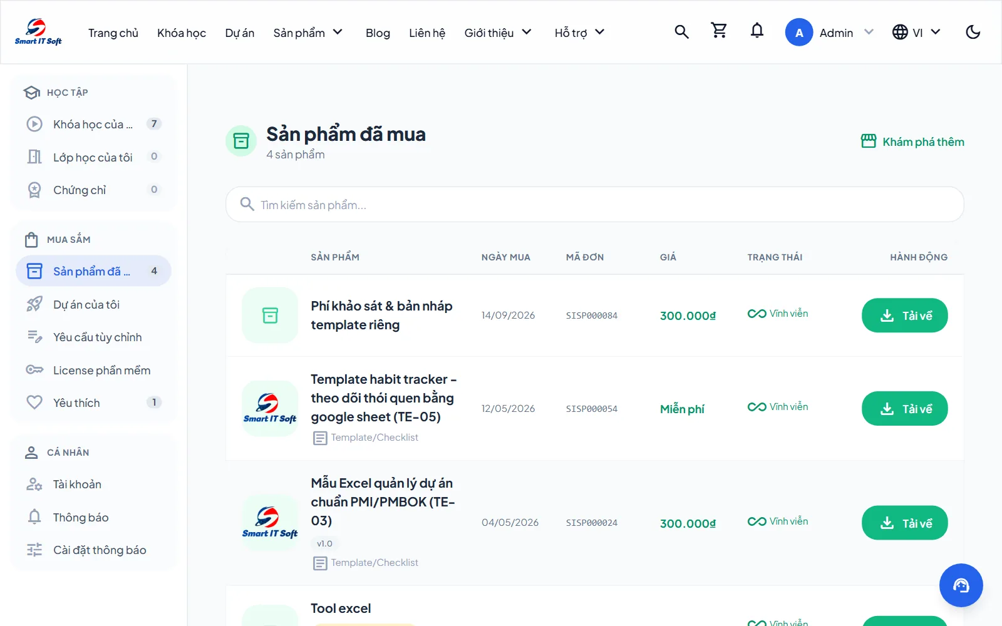
Task: Click the Template habit tracker product thumbnail
Action: (x=270, y=409)
